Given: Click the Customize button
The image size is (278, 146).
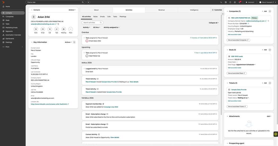Looking at the screenshot, I should [x=217, y=10].
